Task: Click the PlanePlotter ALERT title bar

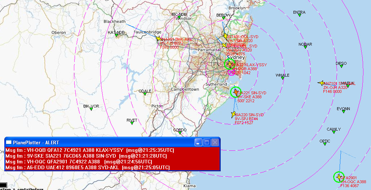Action: (112, 142)
